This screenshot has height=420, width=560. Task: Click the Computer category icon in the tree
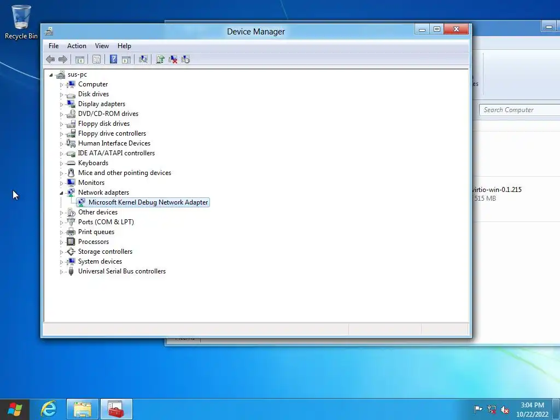coord(71,84)
